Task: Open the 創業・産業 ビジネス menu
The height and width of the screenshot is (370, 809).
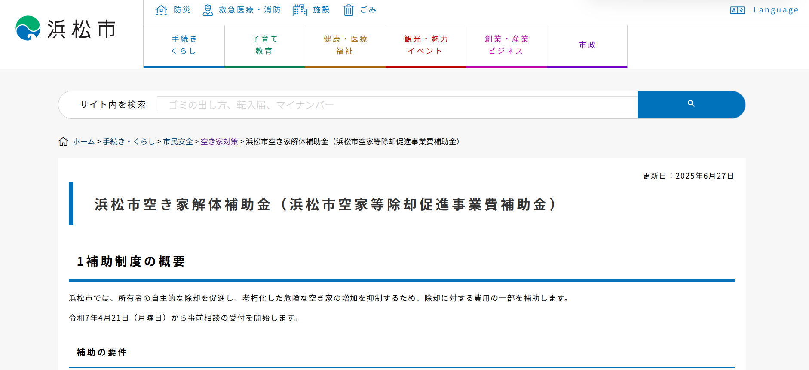Action: coord(506,45)
